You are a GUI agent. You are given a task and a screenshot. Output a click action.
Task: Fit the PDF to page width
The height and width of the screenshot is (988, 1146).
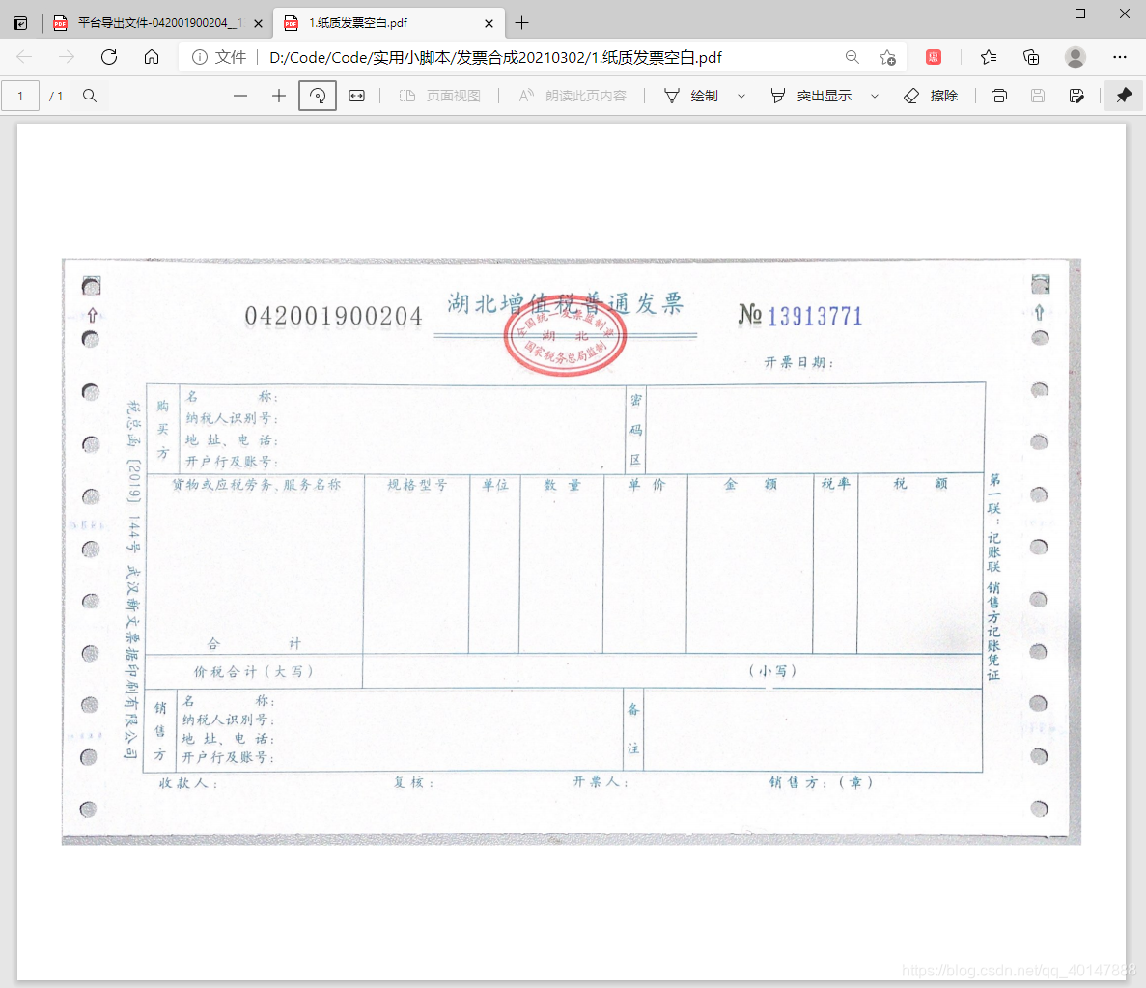click(356, 96)
